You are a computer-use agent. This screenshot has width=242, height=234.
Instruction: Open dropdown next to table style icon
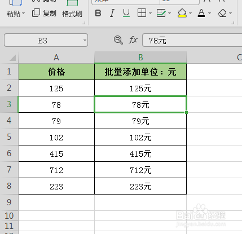tap(169, 13)
